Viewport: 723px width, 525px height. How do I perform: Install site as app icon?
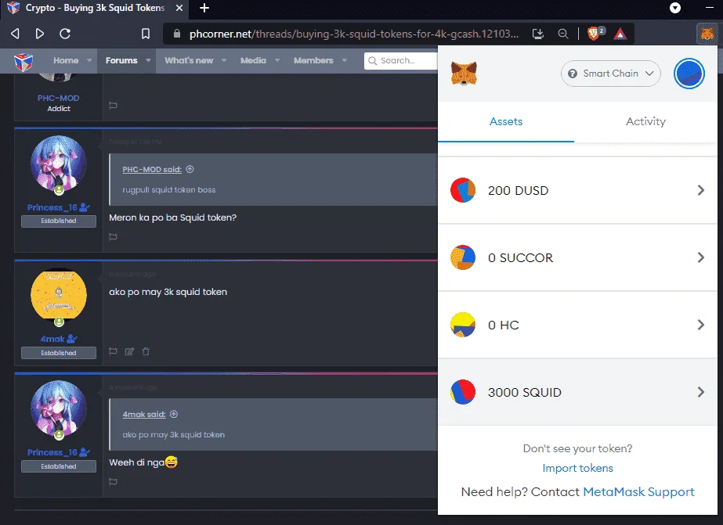click(x=538, y=34)
